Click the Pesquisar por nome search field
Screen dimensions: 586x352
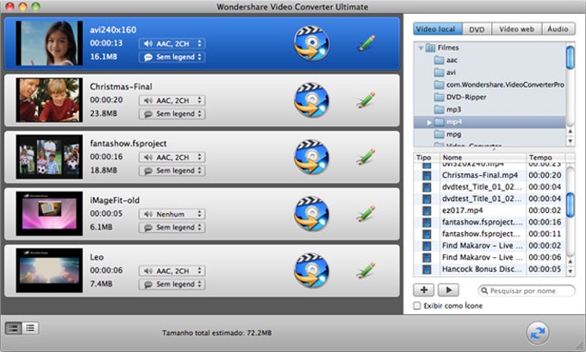click(527, 291)
